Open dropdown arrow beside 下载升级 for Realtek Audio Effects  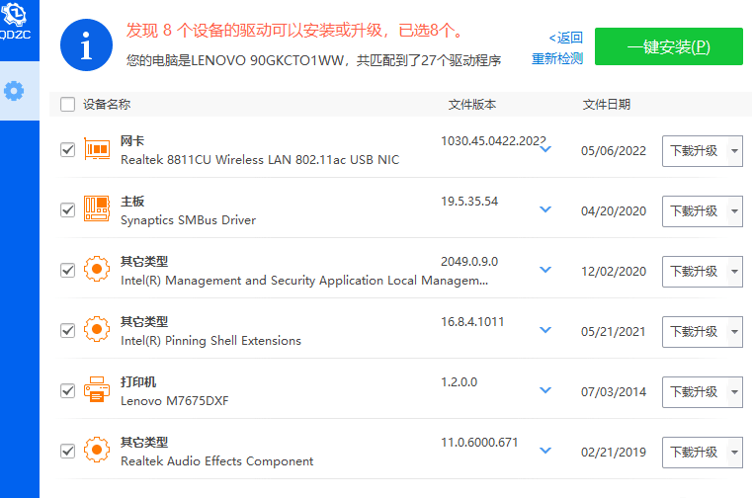pos(735,453)
